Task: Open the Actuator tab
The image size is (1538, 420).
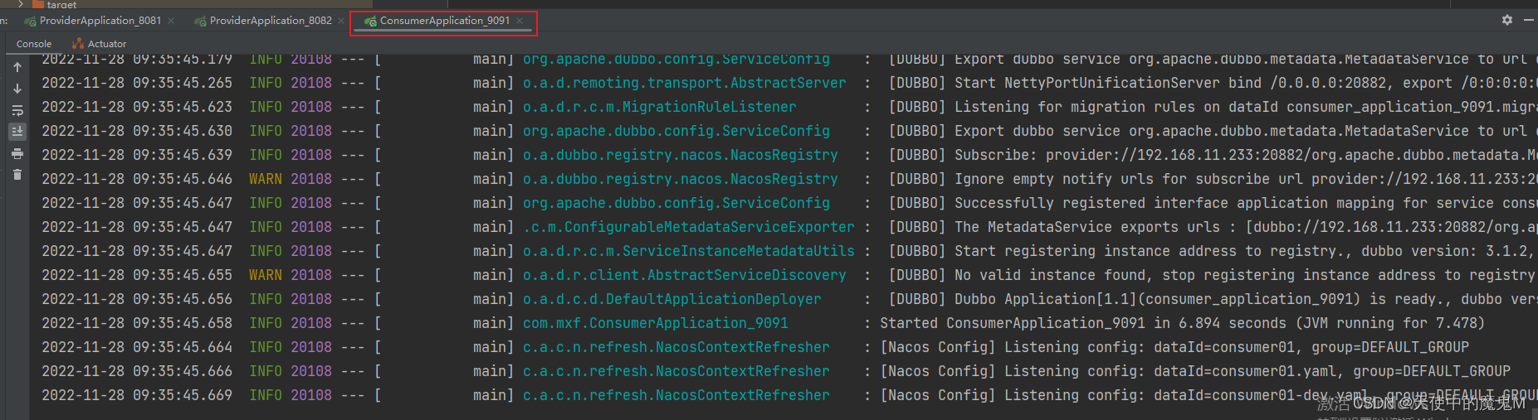Action: click(100, 44)
